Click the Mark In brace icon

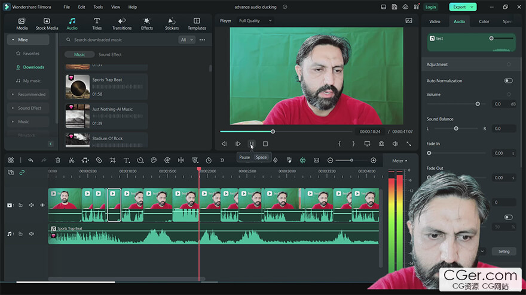[x=340, y=144]
